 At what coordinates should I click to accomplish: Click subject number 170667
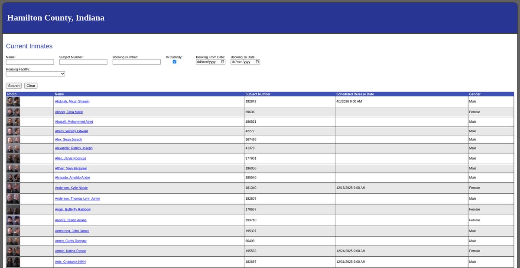pos(251,210)
